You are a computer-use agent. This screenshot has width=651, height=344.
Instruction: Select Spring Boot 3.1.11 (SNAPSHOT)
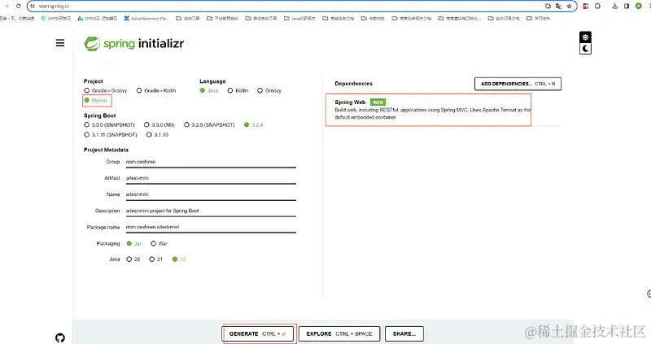click(111, 135)
